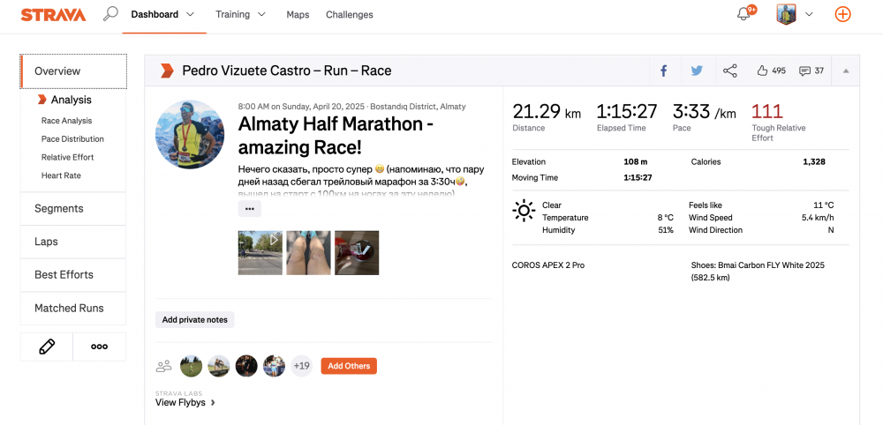The height and width of the screenshot is (425, 883).
Task: Click the Add Others button
Action: (348, 366)
